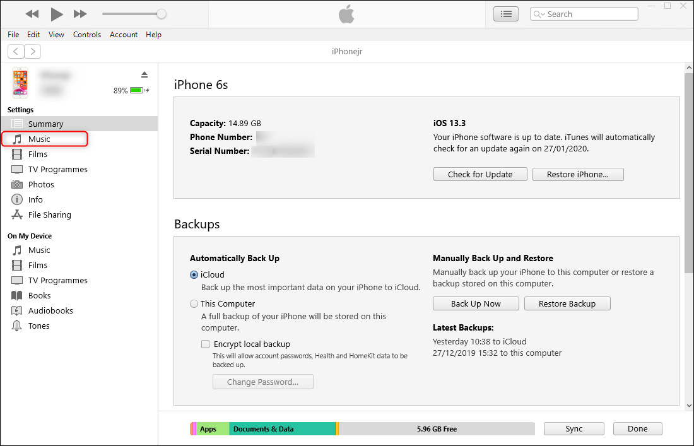This screenshot has height=446, width=694.
Task: Click the Sync button
Action: tap(574, 429)
